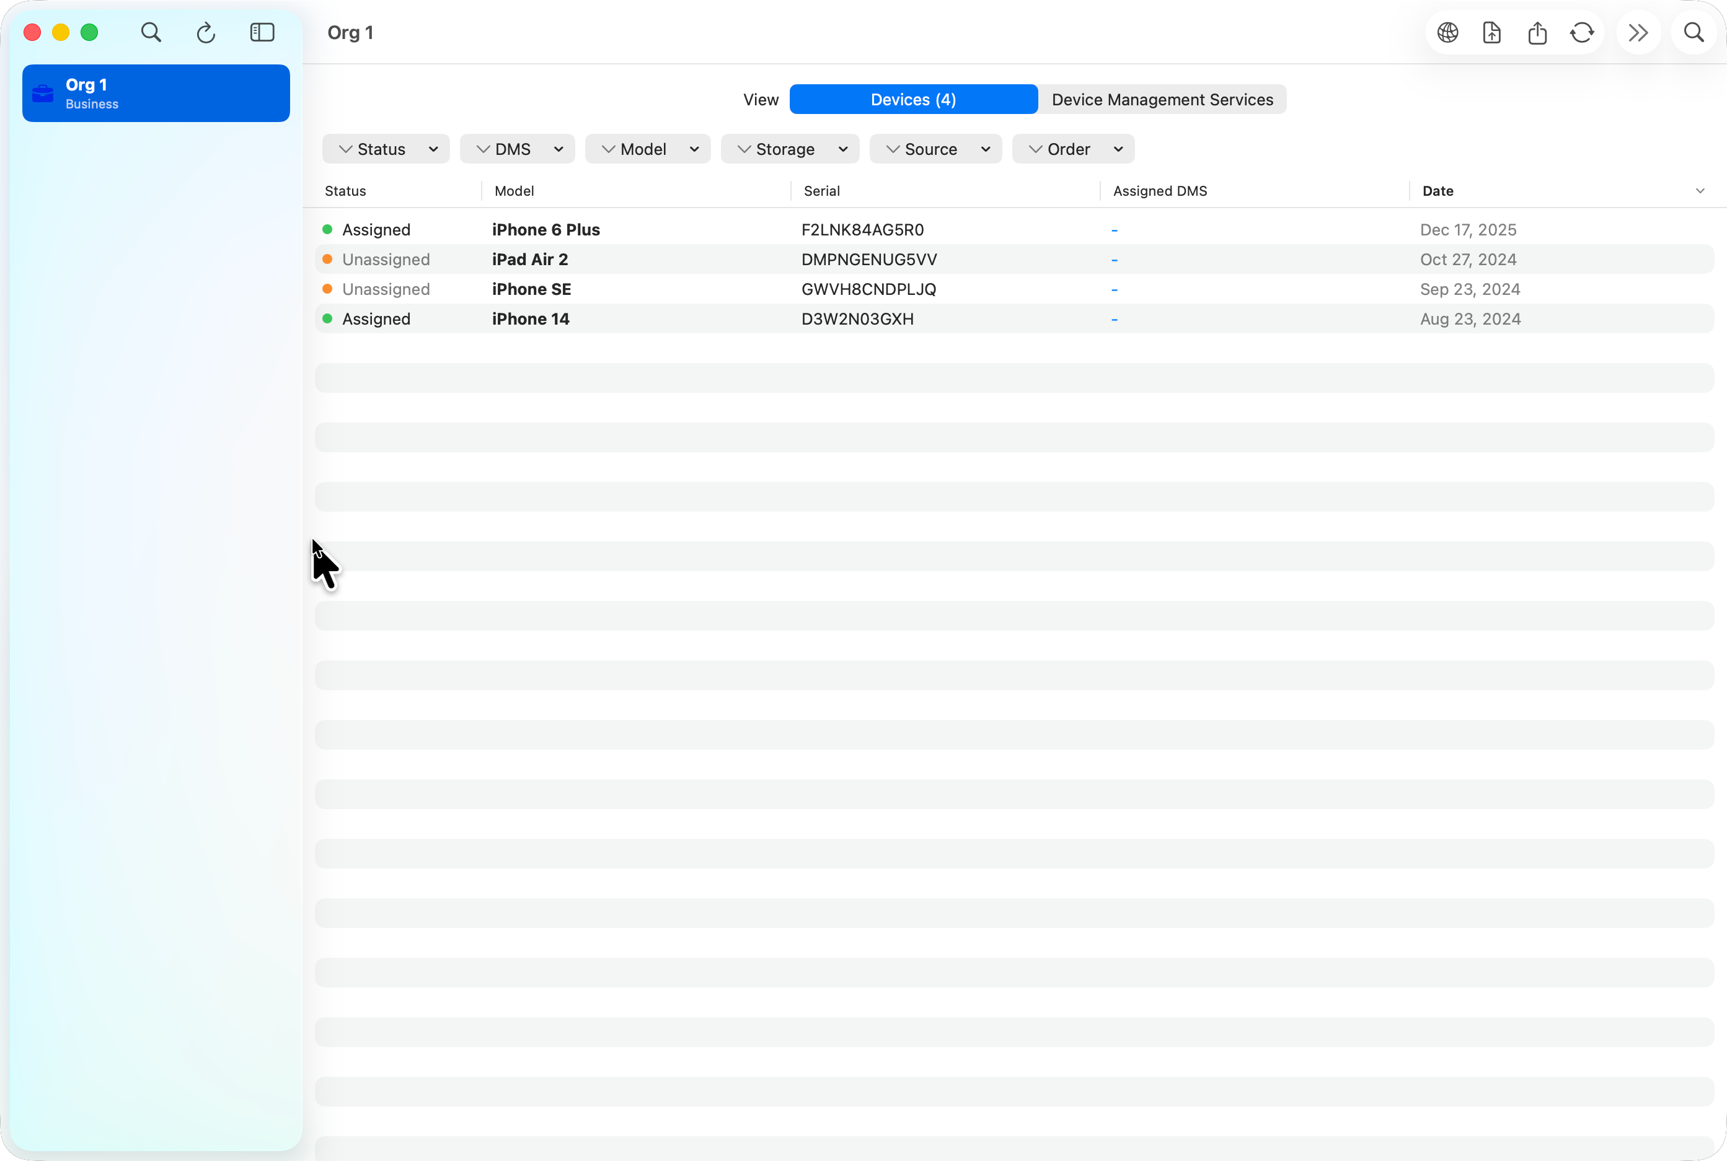Toggle the sidebar visibility icon

(x=262, y=33)
